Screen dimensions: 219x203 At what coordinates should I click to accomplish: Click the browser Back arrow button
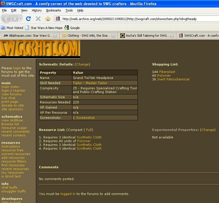pos(7,19)
